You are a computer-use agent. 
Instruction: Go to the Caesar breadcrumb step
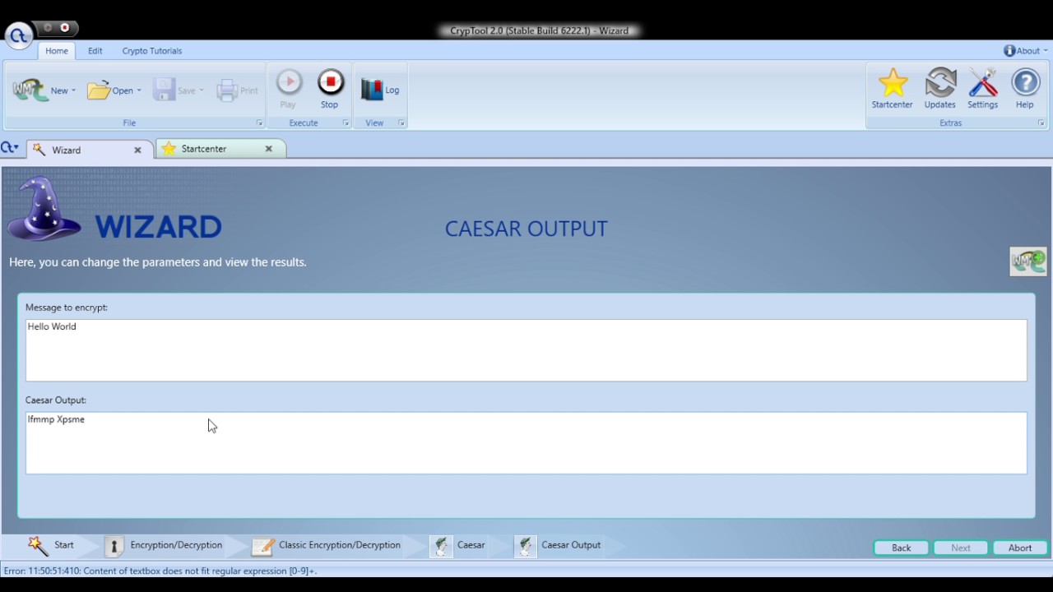(457, 545)
